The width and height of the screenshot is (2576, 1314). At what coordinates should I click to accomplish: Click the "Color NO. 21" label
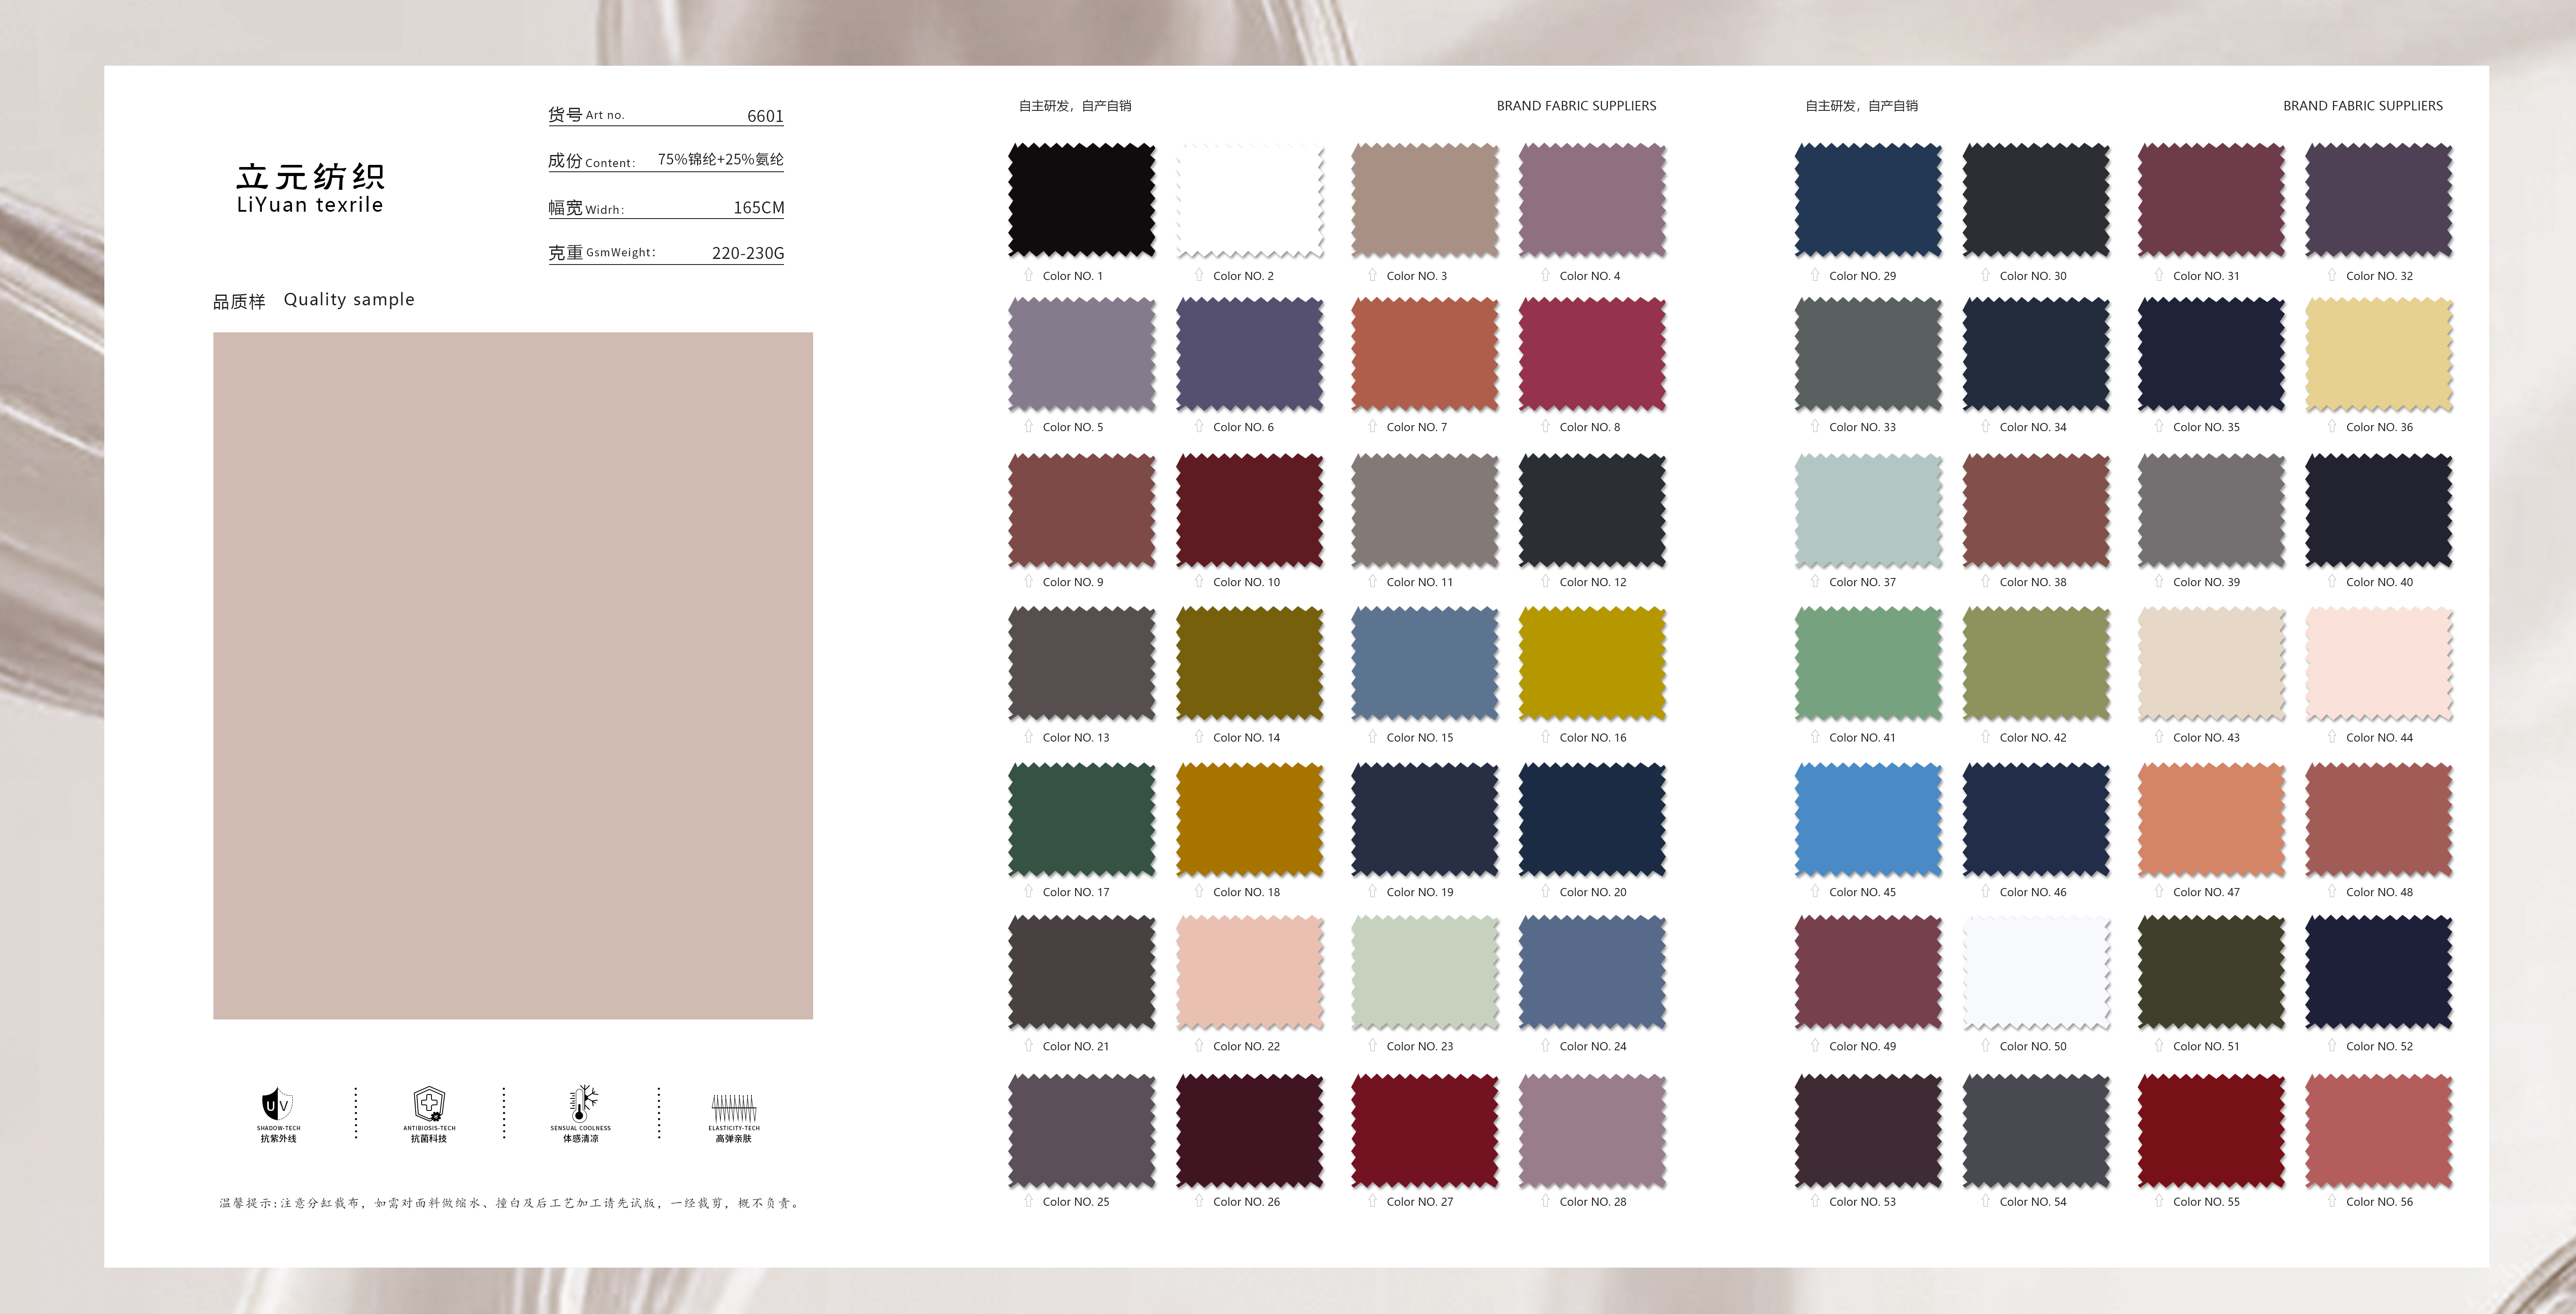click(1076, 1047)
